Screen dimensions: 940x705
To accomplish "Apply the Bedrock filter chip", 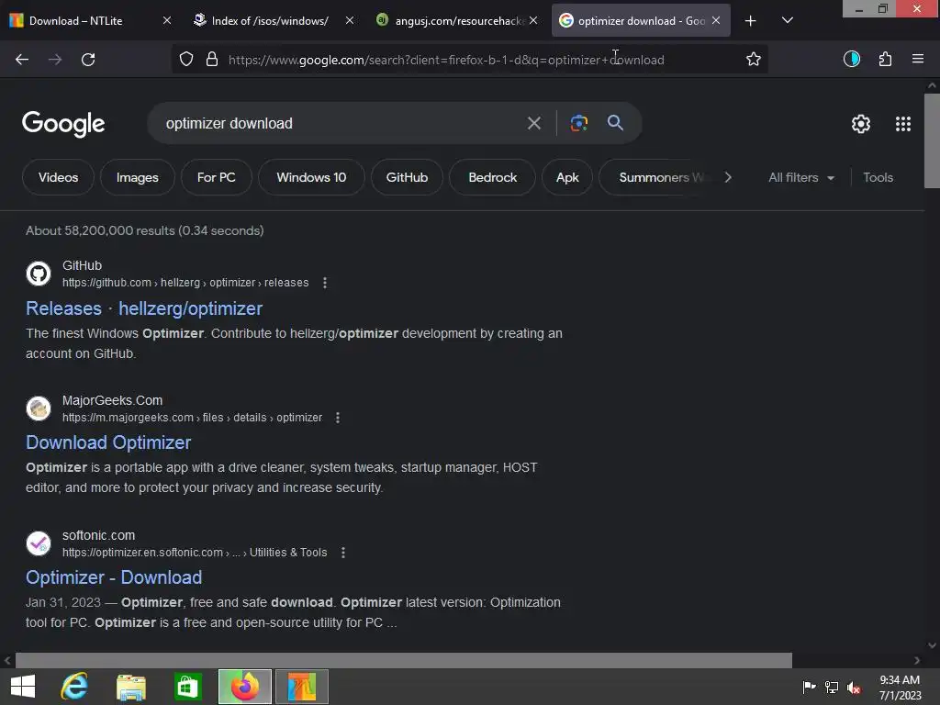I will tap(492, 177).
